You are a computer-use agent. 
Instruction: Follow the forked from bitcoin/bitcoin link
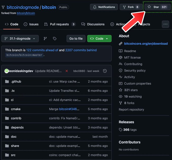tap(26, 13)
